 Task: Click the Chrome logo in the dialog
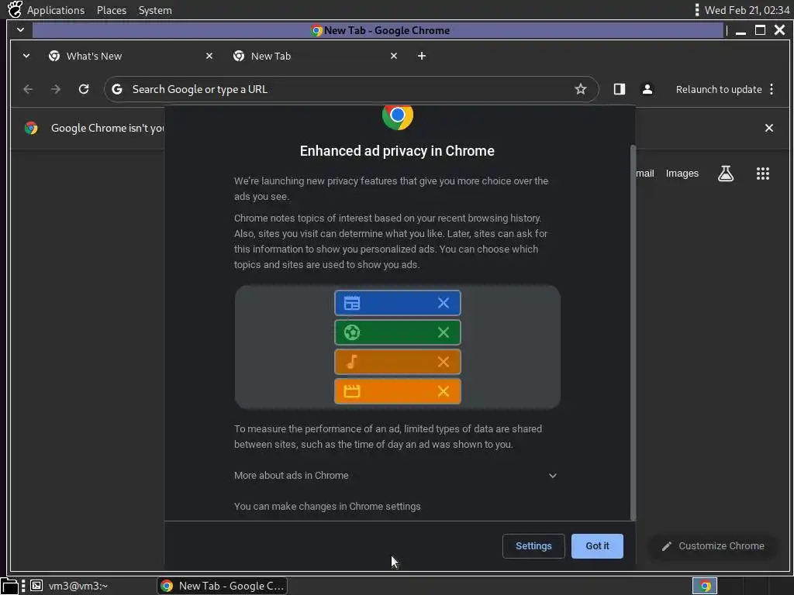tap(398, 117)
